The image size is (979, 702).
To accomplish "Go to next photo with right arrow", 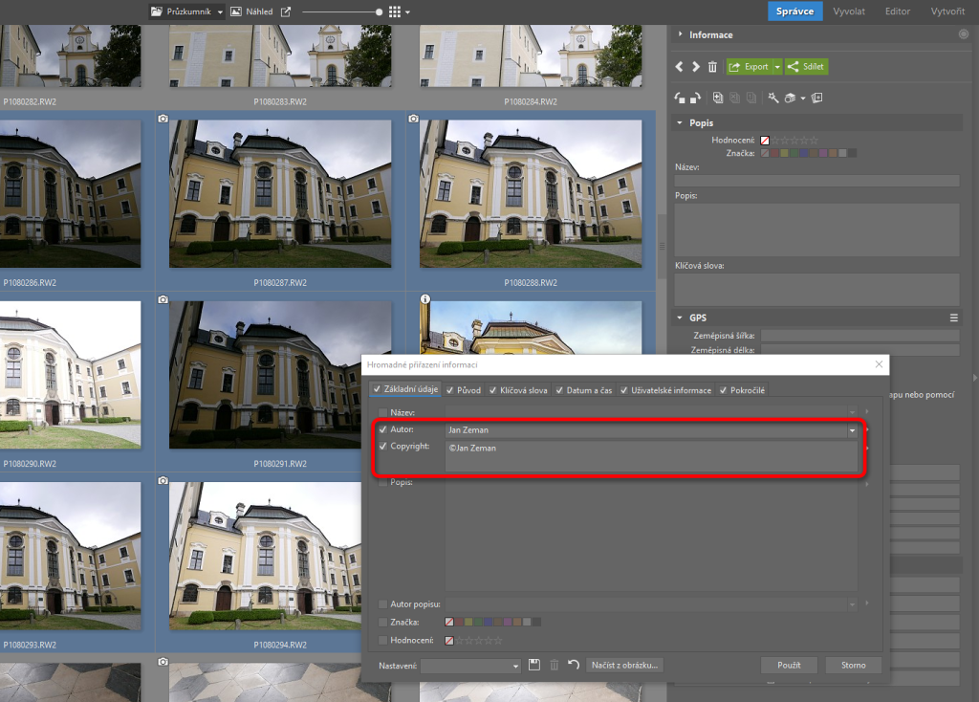I will [695, 67].
